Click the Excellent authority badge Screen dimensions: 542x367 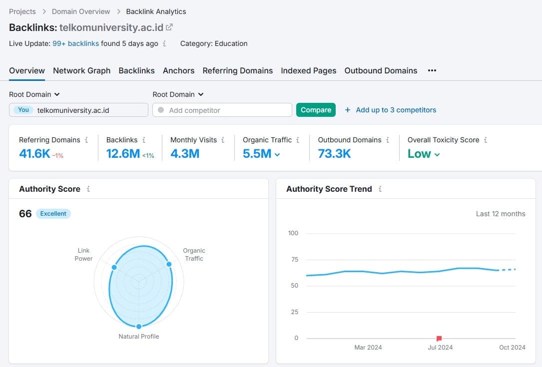coord(53,214)
